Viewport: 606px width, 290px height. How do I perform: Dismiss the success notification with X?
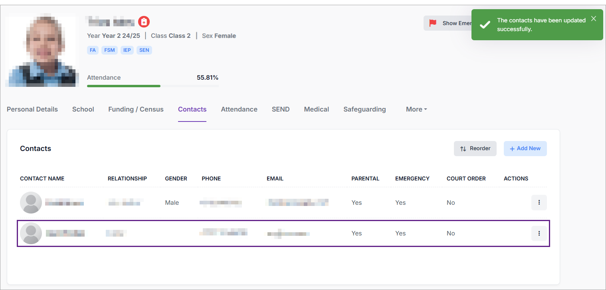594,19
